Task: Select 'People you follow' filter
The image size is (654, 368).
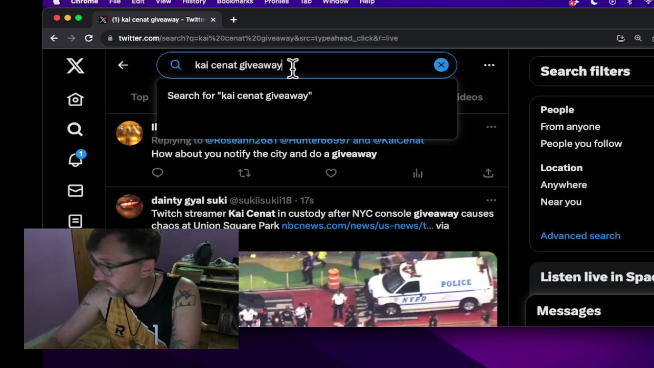Action: tap(581, 144)
